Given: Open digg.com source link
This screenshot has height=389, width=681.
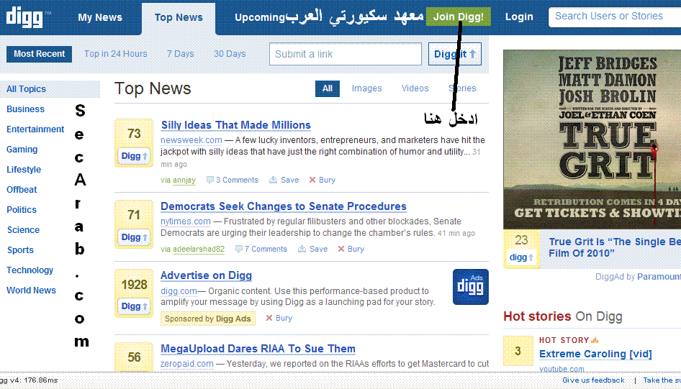Looking at the screenshot, I should tap(179, 291).
